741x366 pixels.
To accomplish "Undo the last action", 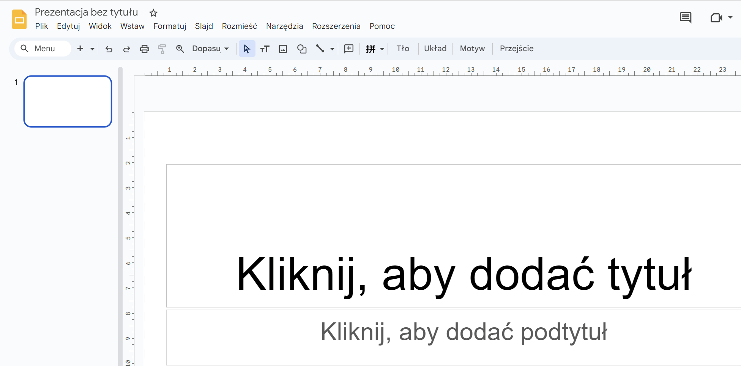I will point(109,49).
